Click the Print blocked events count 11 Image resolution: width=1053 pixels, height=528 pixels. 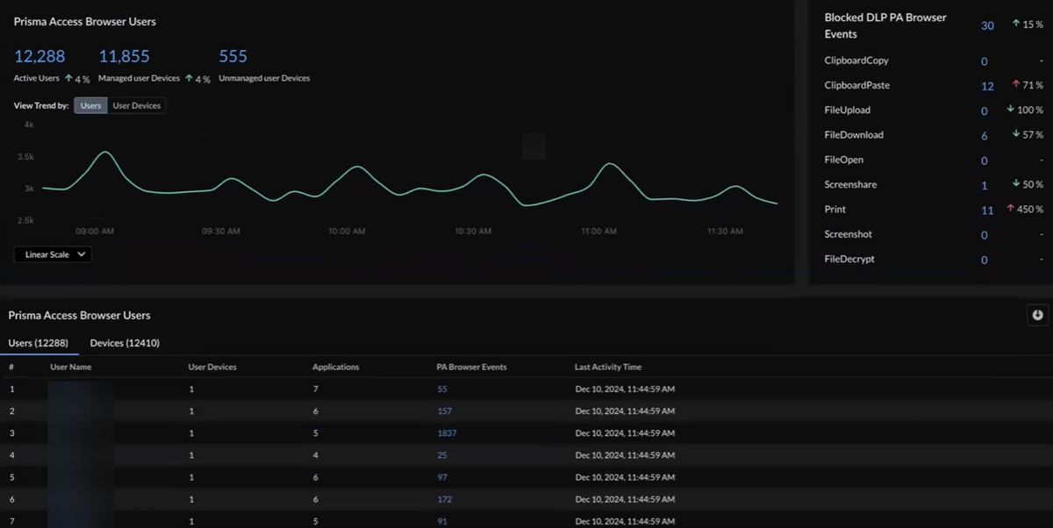tap(987, 210)
